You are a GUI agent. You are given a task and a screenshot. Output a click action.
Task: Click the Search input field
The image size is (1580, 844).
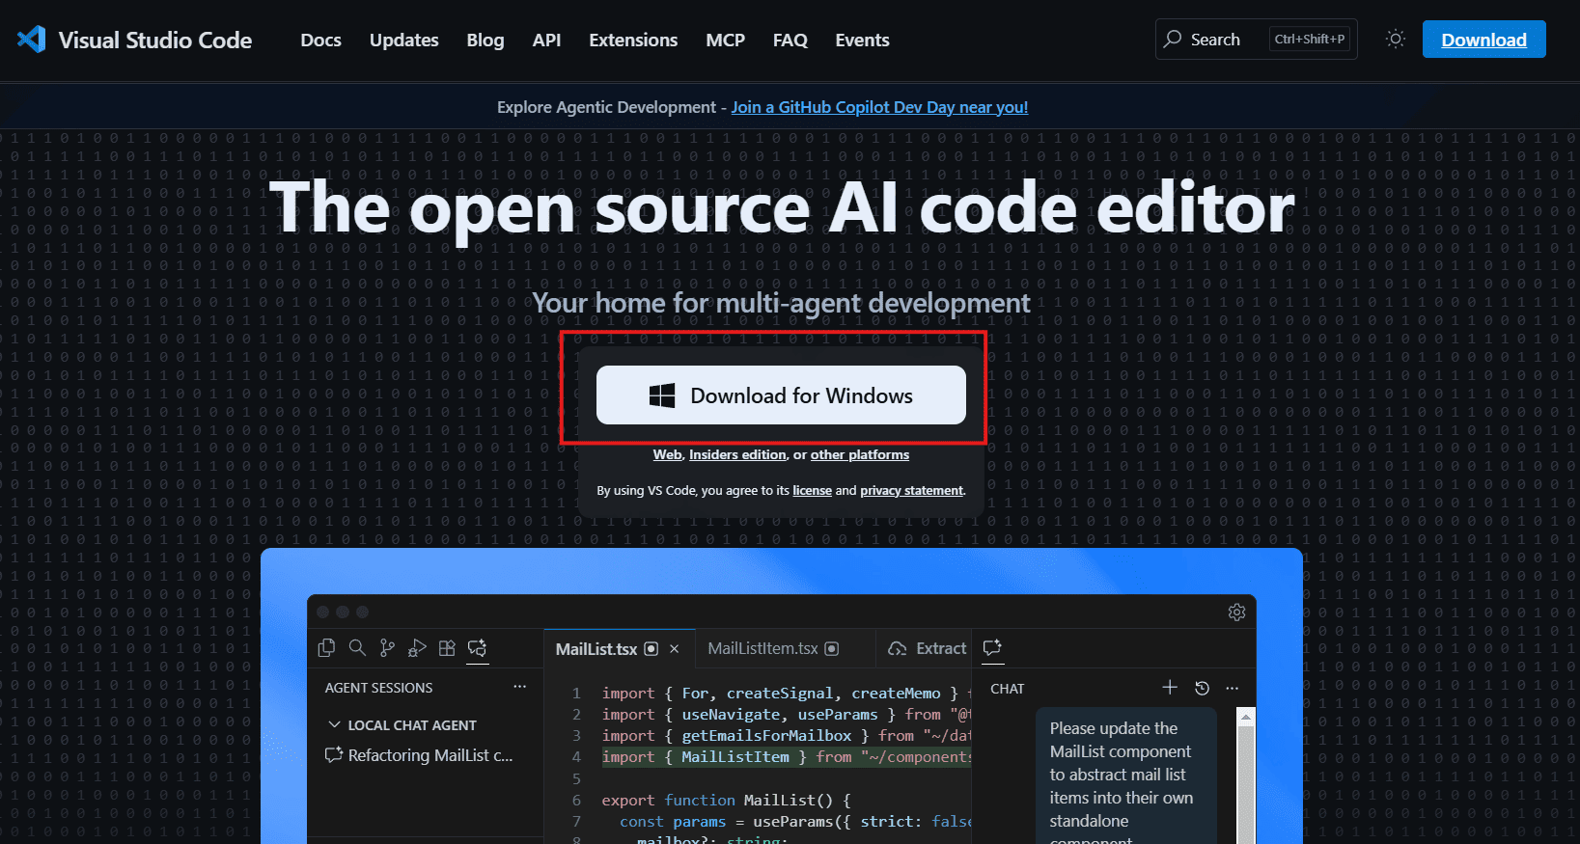(1256, 40)
